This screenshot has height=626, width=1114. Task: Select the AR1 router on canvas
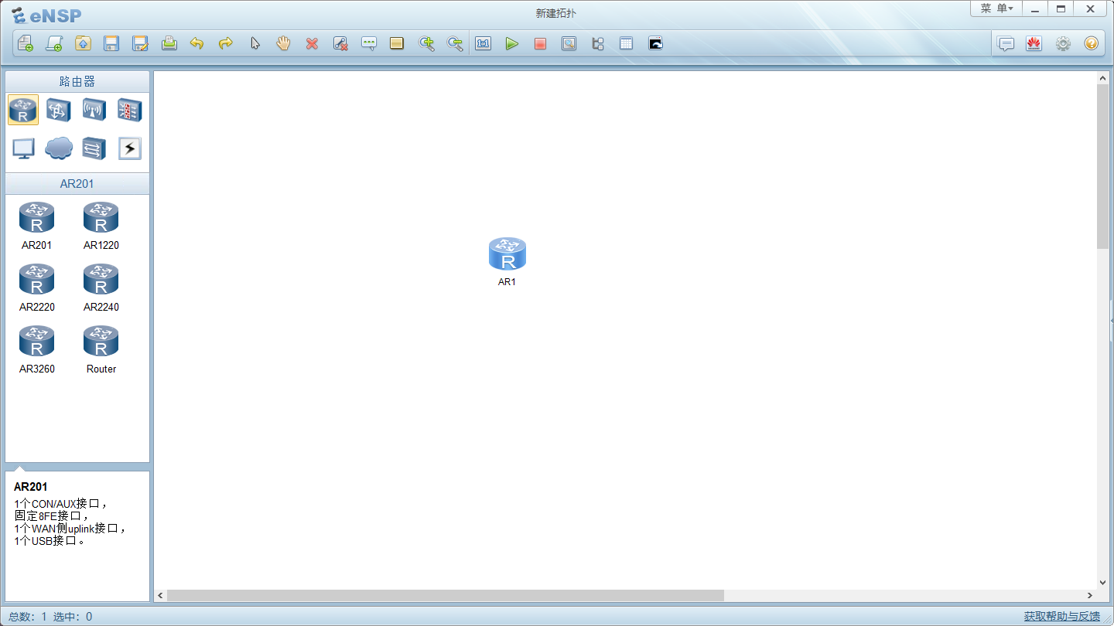click(507, 254)
